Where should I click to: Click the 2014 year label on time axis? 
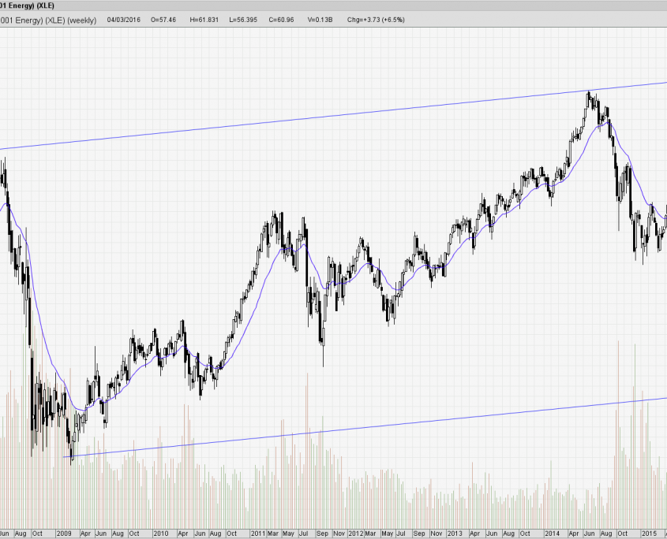[x=551, y=533]
